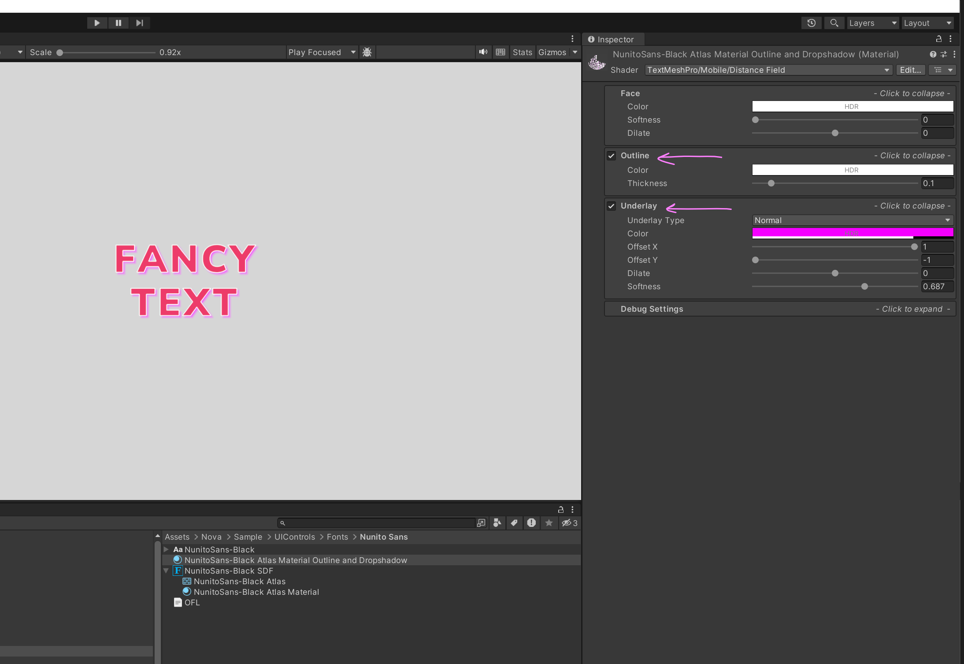The height and width of the screenshot is (664, 964).
Task: Change Underlay Type from Normal
Action: click(852, 220)
